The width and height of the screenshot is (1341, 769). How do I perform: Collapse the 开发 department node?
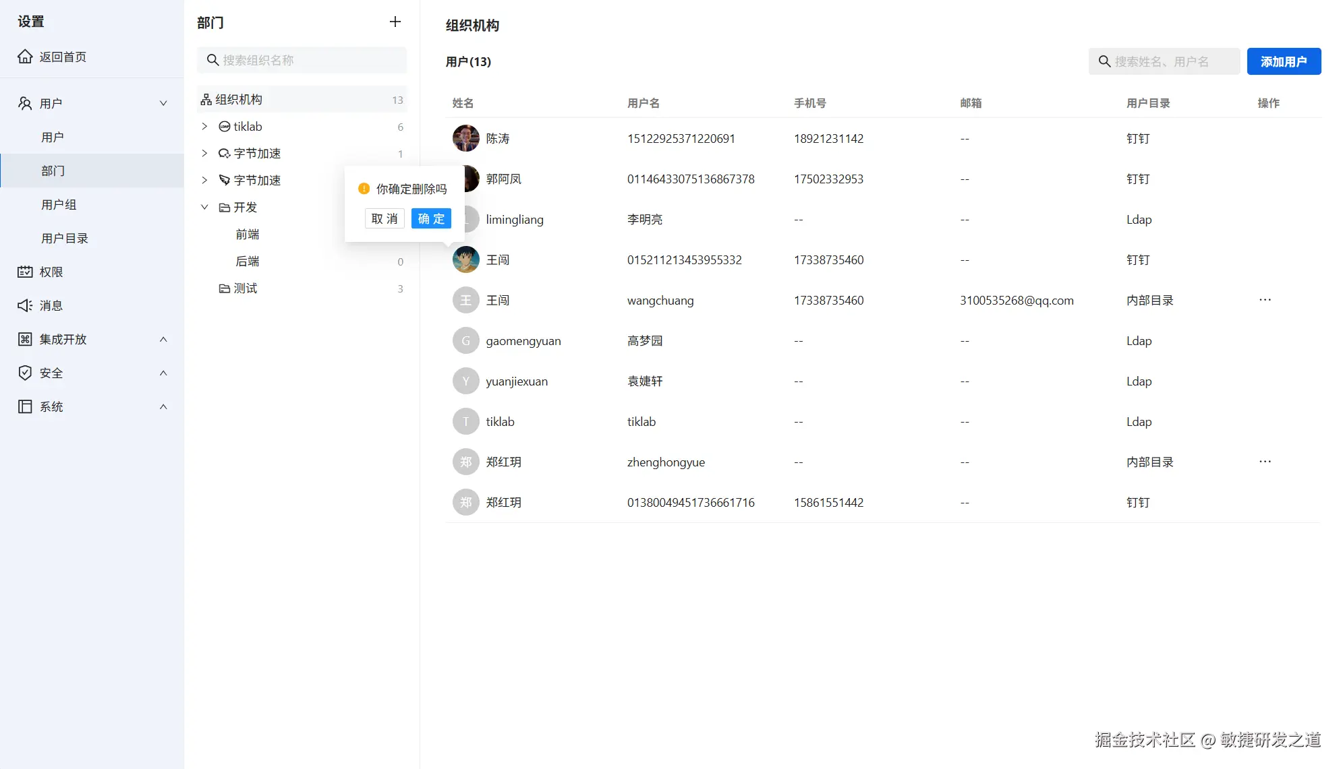(x=204, y=208)
